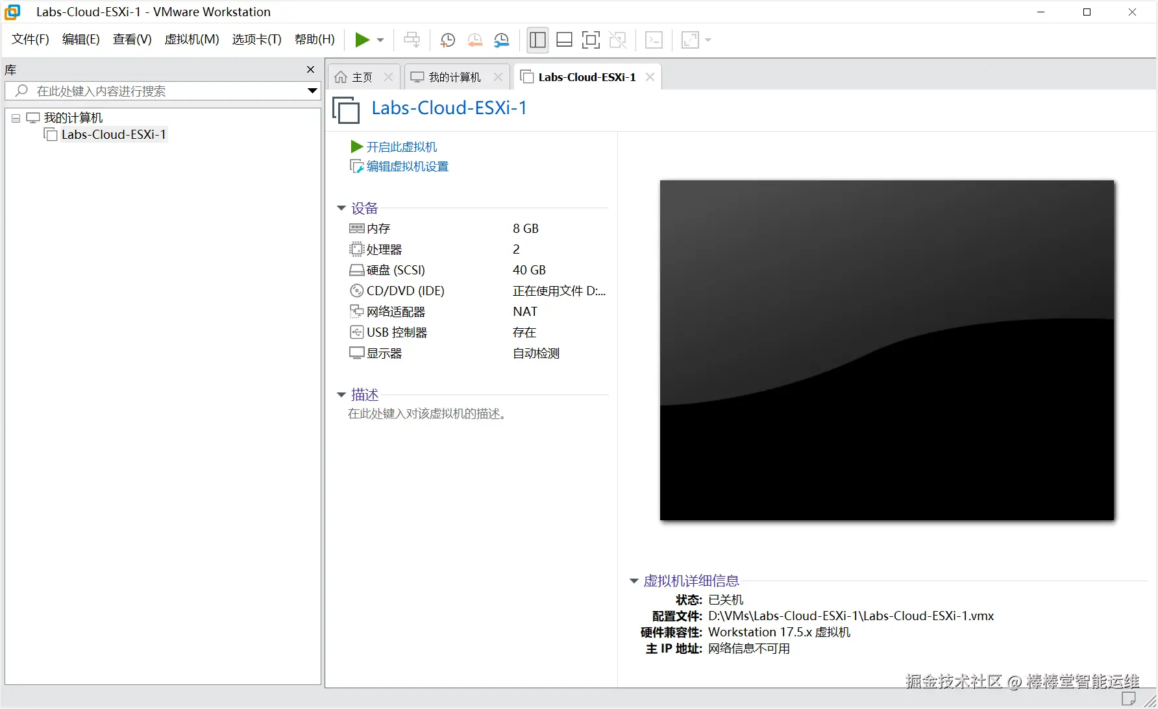
Task: Open the library search dropdown arrow
Action: (x=312, y=91)
